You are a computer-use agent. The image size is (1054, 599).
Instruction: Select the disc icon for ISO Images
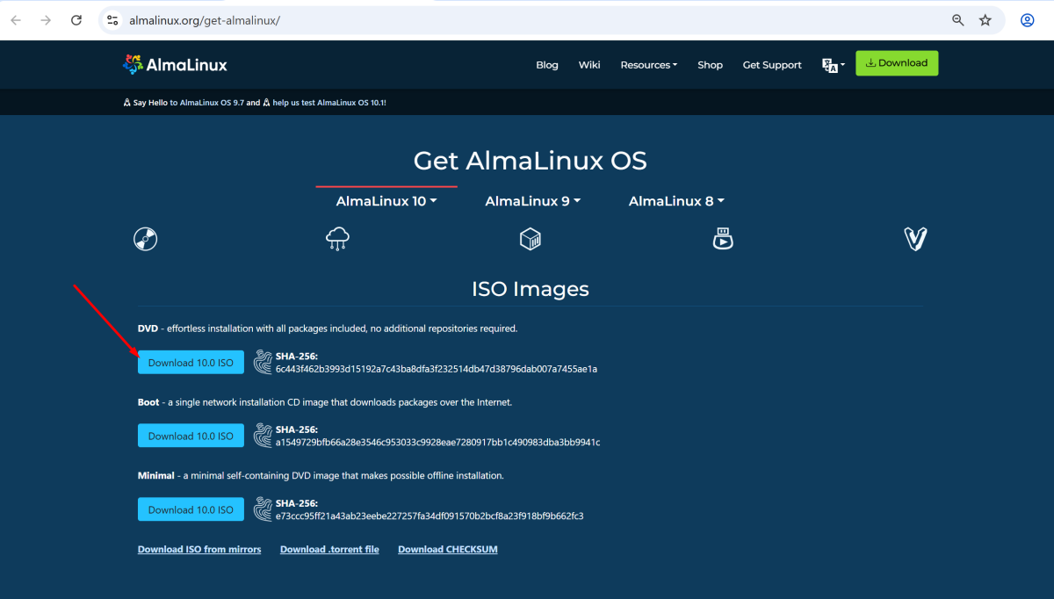click(x=146, y=238)
